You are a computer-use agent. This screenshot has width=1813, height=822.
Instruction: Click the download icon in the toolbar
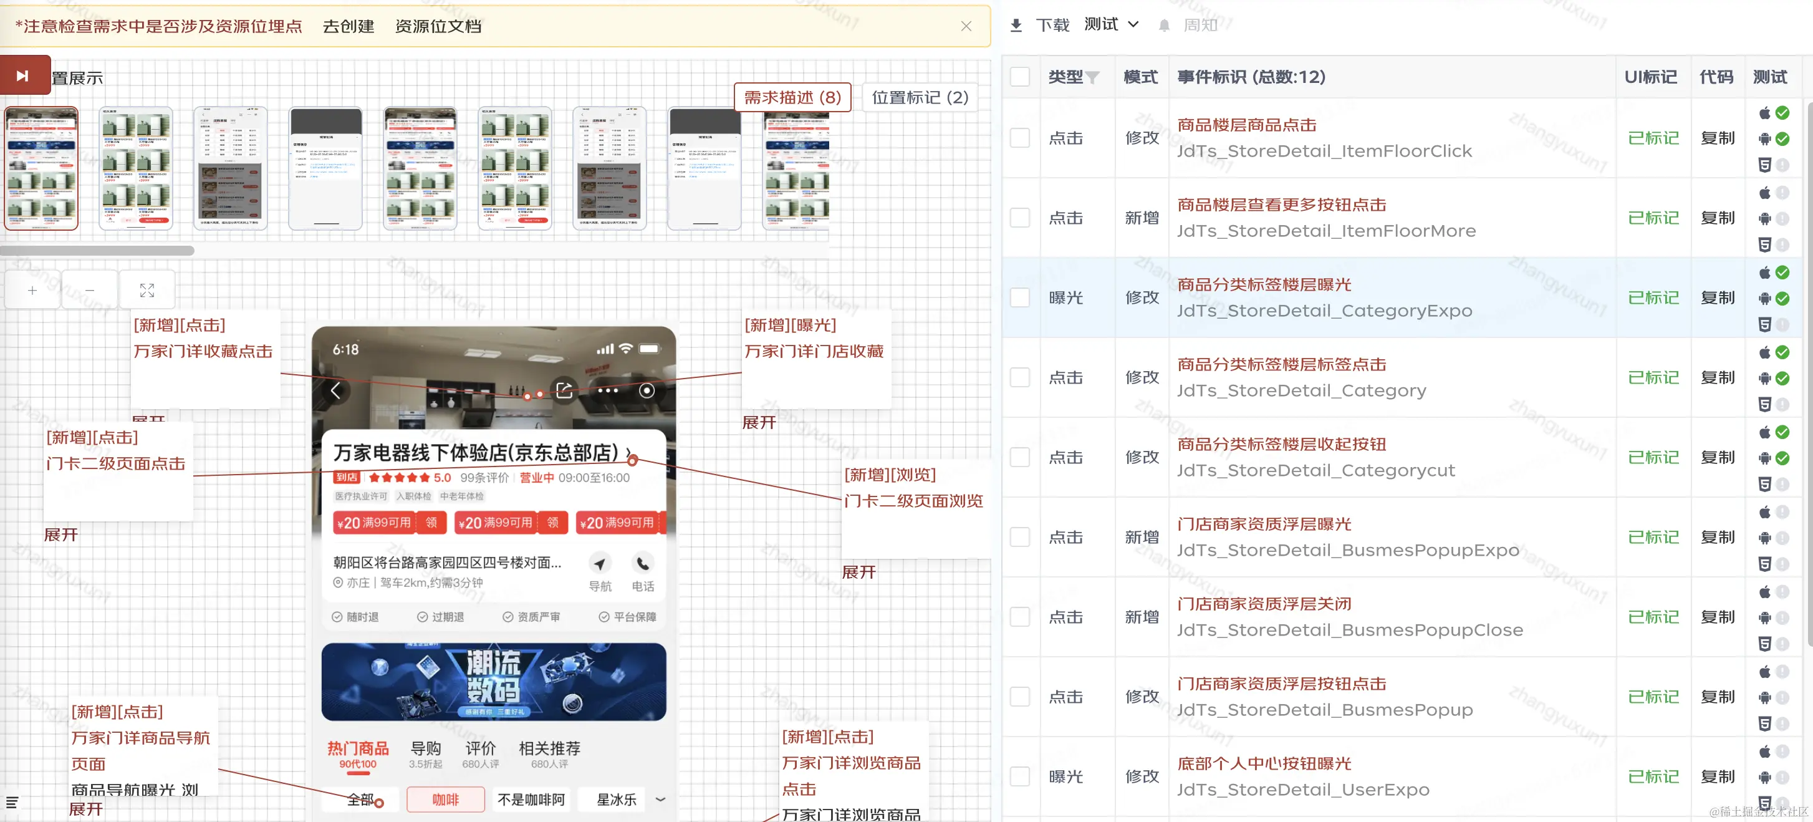[1016, 26]
